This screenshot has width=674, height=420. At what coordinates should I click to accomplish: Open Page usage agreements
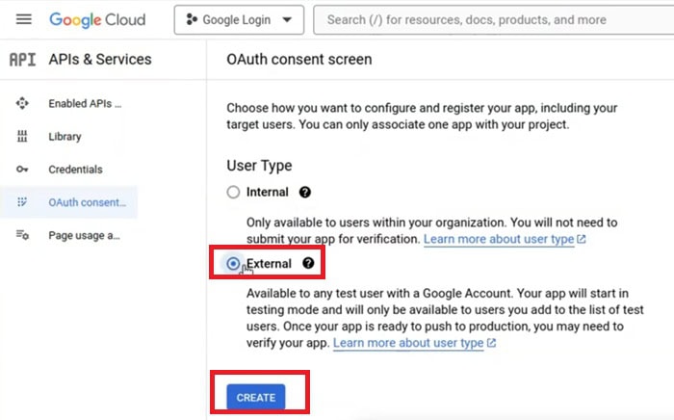[x=85, y=236]
